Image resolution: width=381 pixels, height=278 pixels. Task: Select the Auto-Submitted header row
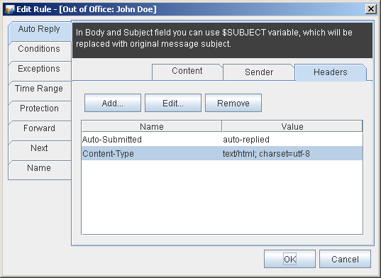pyautogui.click(x=222, y=140)
